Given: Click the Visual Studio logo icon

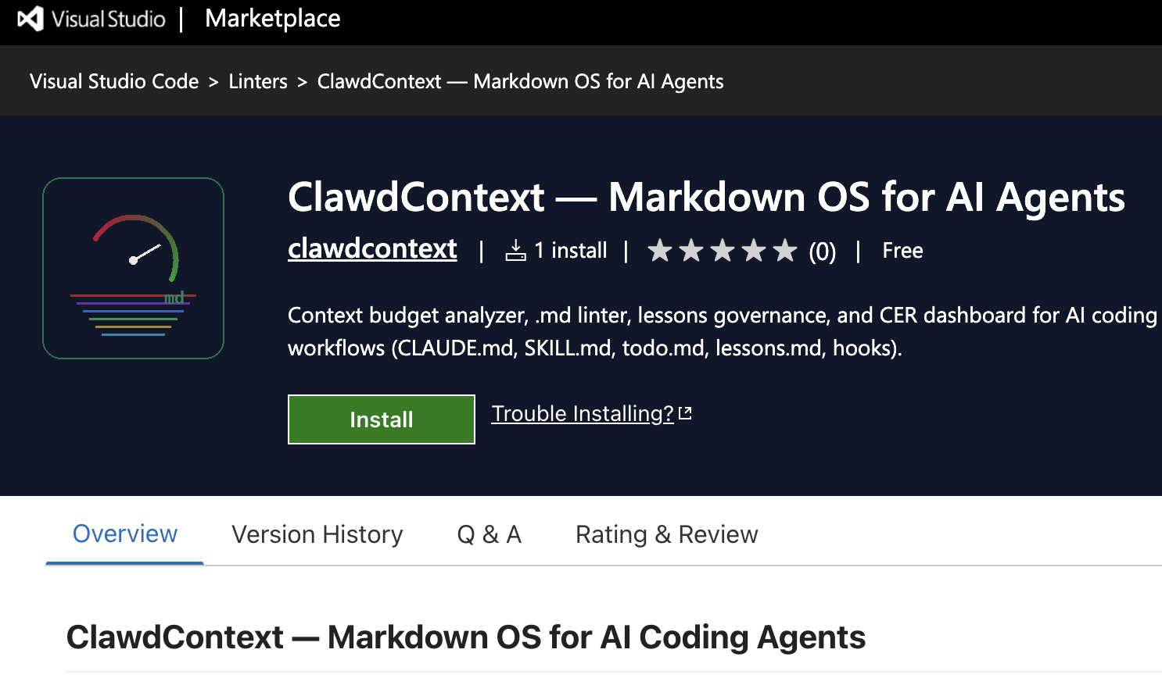Looking at the screenshot, I should pyautogui.click(x=30, y=19).
